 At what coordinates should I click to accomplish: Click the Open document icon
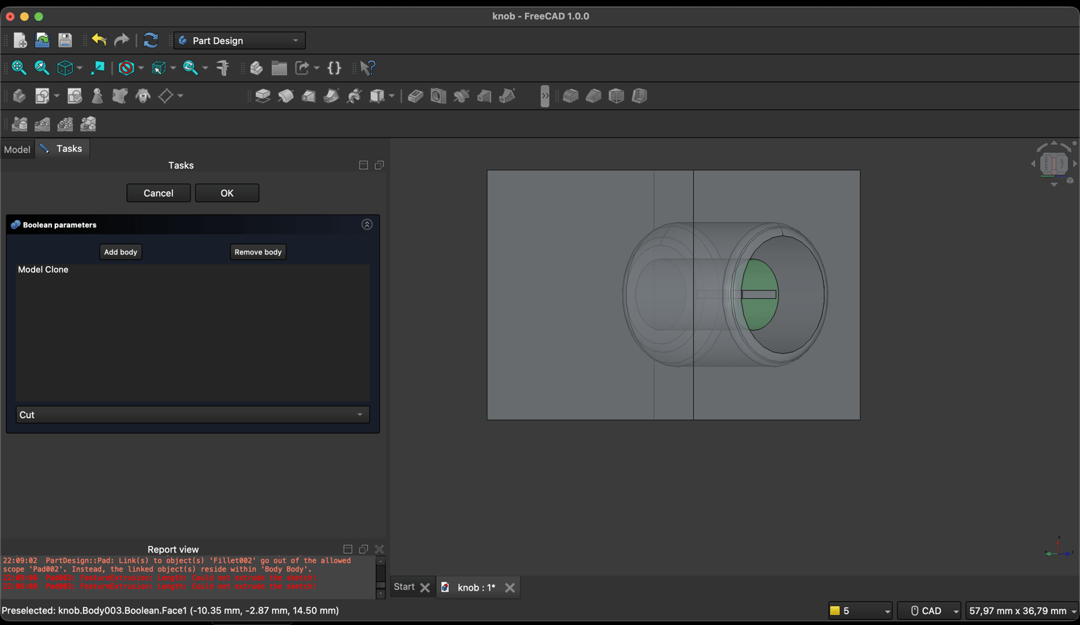tap(42, 40)
